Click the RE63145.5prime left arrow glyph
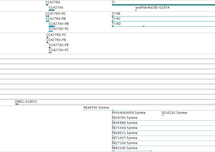Viewport: 215px width, 152px height. [x=113, y=151]
